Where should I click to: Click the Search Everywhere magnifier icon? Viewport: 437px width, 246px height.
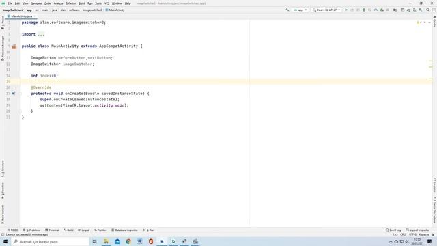pos(428,10)
